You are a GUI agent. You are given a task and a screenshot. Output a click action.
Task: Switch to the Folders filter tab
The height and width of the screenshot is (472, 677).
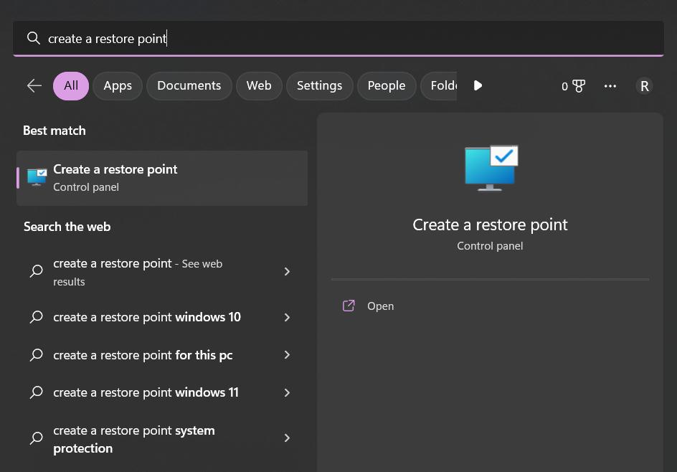[x=439, y=85]
